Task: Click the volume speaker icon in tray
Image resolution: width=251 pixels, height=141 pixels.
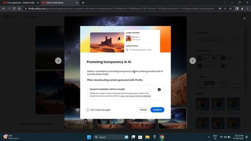Action: (x=225, y=137)
